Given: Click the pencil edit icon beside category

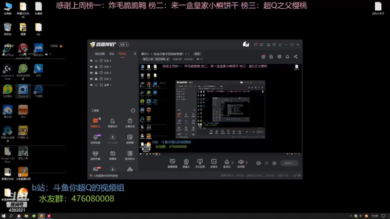Looking at the screenshot, I should pos(168,59).
